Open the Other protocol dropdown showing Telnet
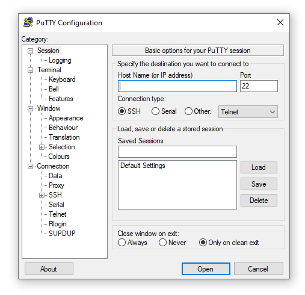305x295 pixels. pos(248,112)
